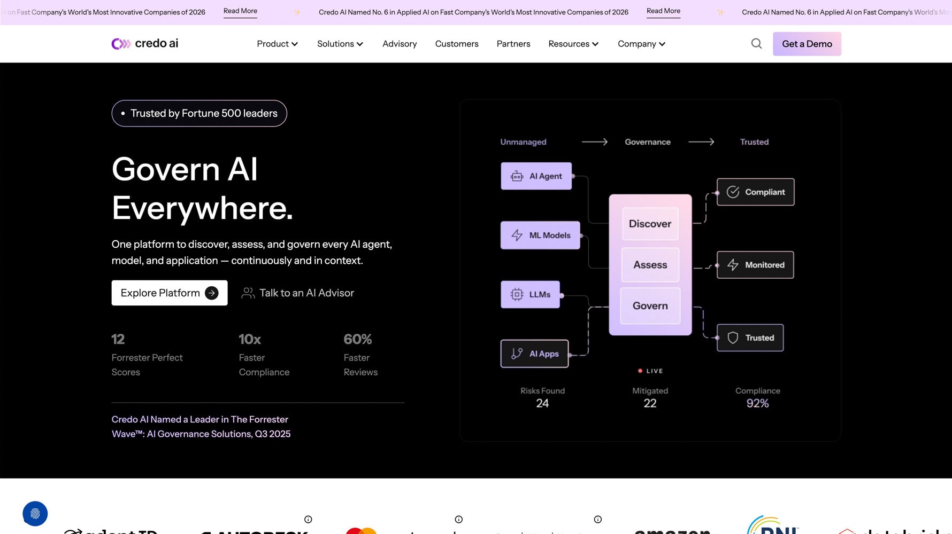Image resolution: width=952 pixels, height=534 pixels.
Task: Click the info icon left of Amazon logo
Action: [598, 520]
